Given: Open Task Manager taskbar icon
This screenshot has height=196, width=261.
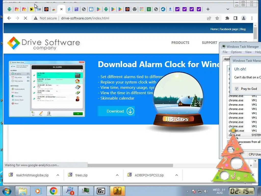Looking at the screenshot, I should tap(86, 191).
